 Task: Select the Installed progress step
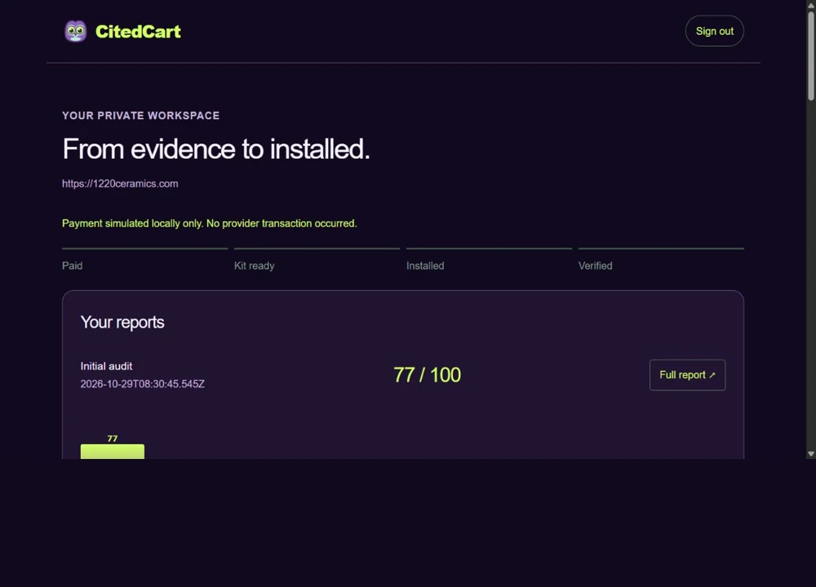coord(489,259)
